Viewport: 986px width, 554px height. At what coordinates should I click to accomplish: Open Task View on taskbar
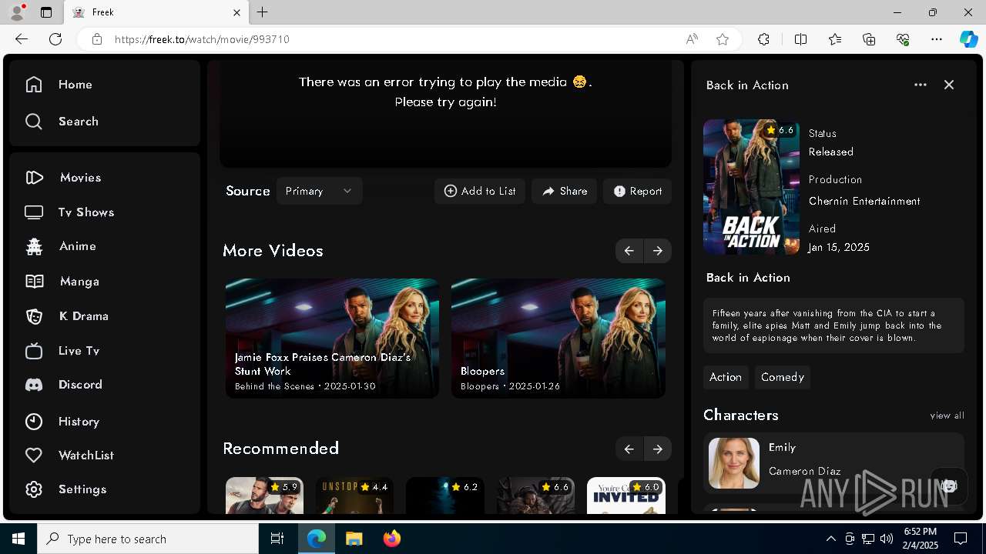tap(277, 539)
